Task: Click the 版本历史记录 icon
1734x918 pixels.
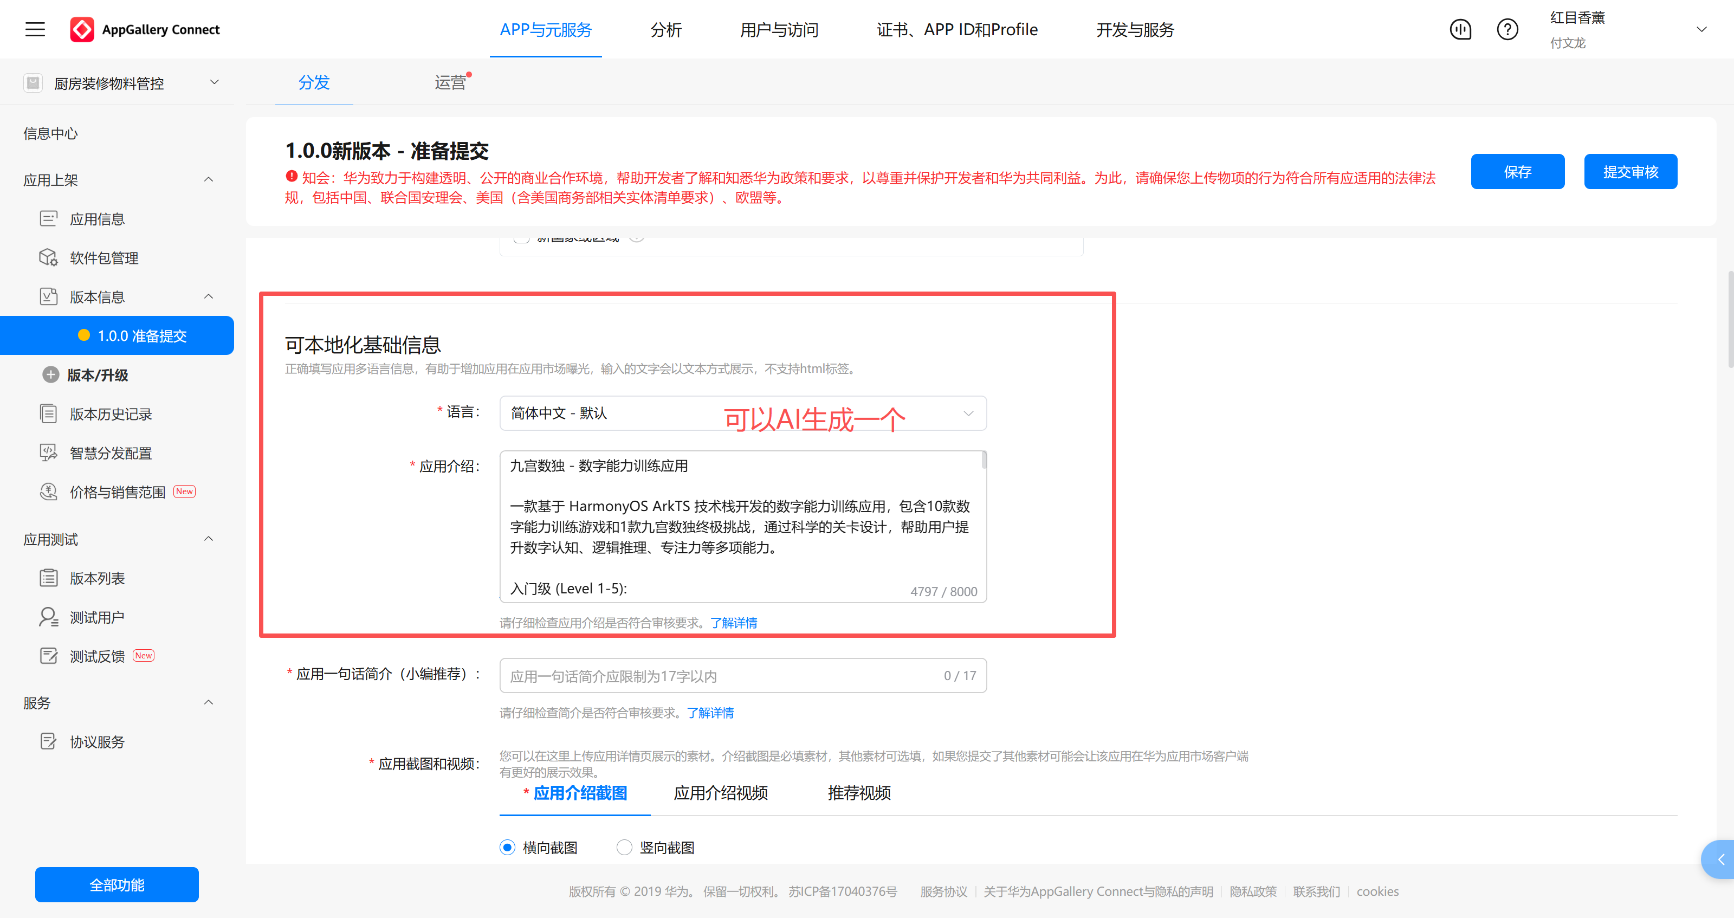Action: 48,414
